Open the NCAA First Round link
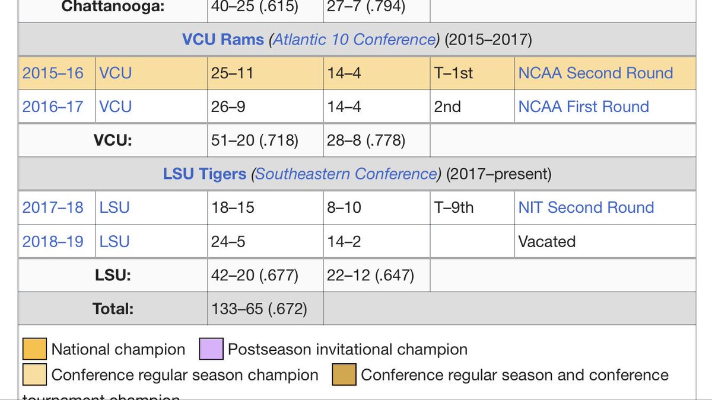 tap(584, 107)
